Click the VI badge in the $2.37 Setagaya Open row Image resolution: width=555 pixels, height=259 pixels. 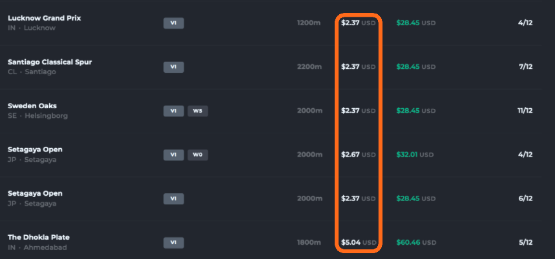173,198
